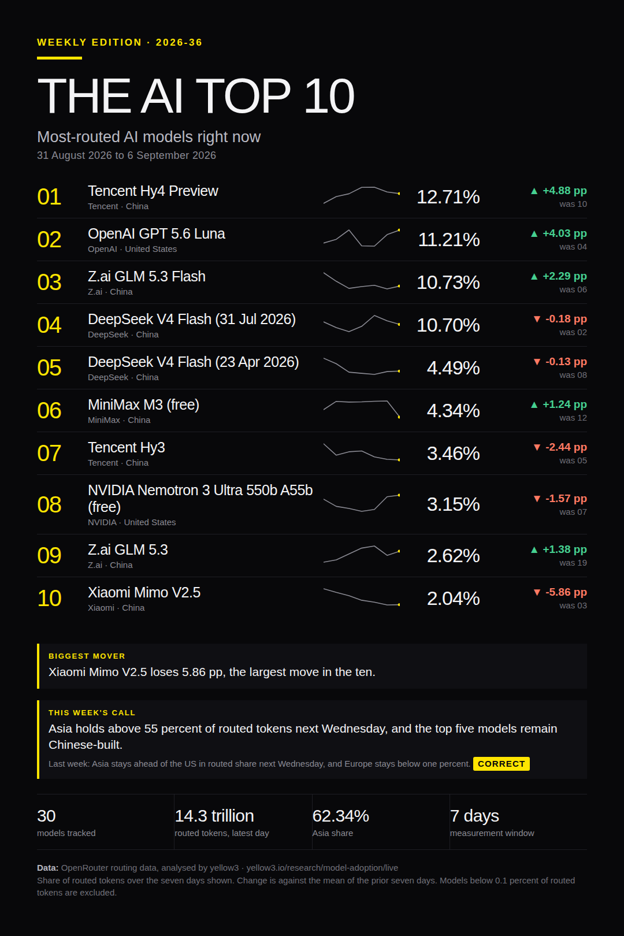Click the Biggest Mover callout box
Image resolution: width=624 pixels, height=936 pixels.
click(312, 666)
